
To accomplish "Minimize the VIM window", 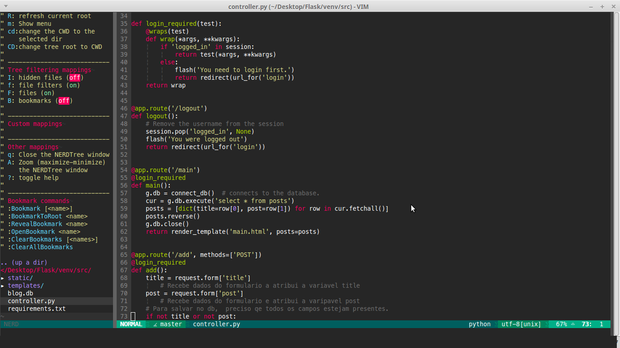I will pos(592,6).
